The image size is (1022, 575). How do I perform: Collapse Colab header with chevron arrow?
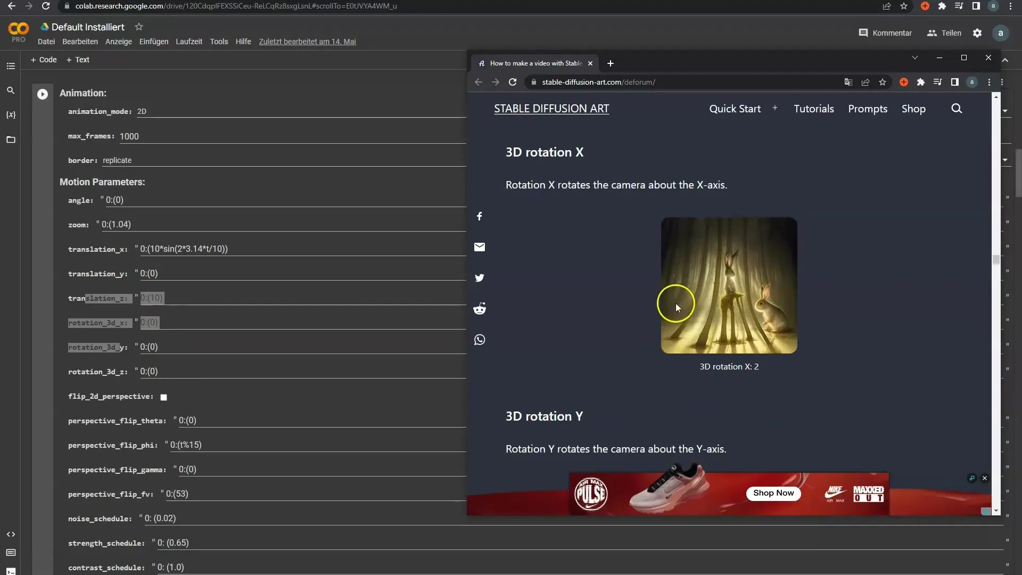click(x=1005, y=60)
